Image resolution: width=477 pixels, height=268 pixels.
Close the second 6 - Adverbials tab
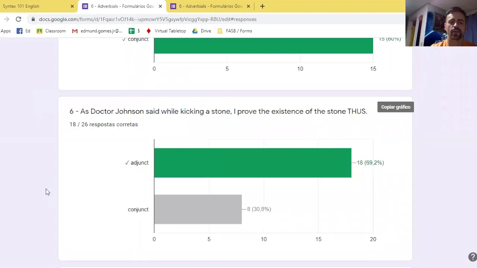click(x=248, y=6)
